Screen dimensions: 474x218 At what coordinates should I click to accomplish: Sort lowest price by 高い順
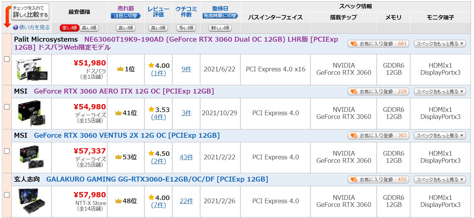click(89, 28)
